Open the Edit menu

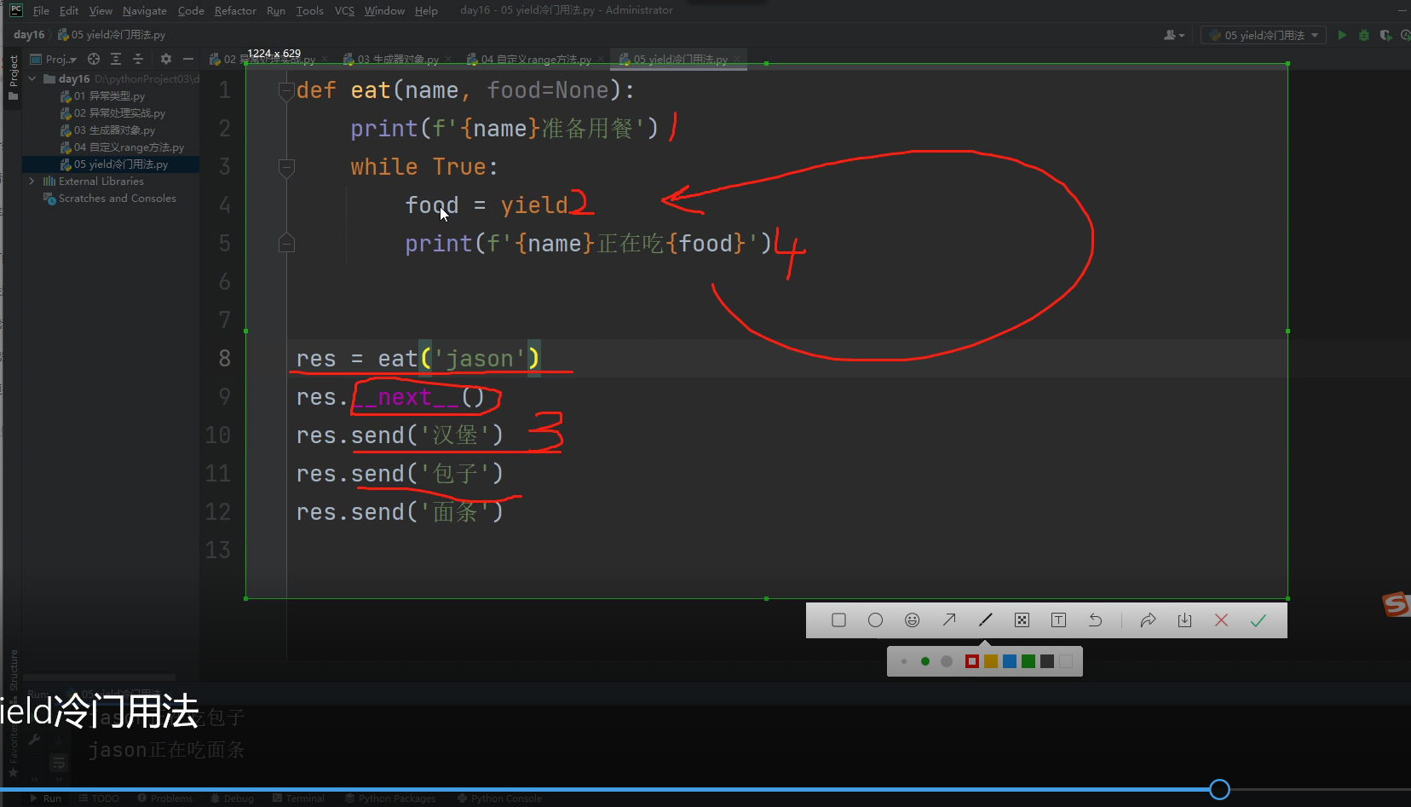pyautogui.click(x=69, y=10)
